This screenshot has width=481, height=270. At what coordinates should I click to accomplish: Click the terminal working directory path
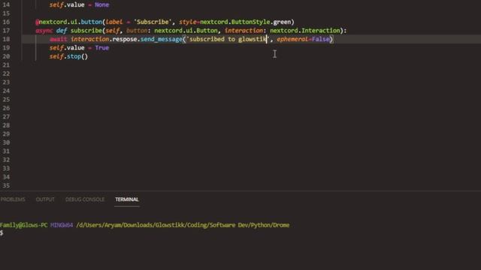(183, 225)
